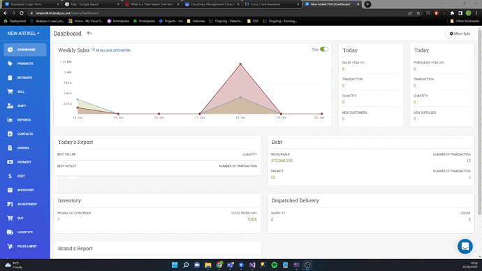Screen dimensions: 482x271
Task: Click the Brand's Report heading
Action: [75, 248]
